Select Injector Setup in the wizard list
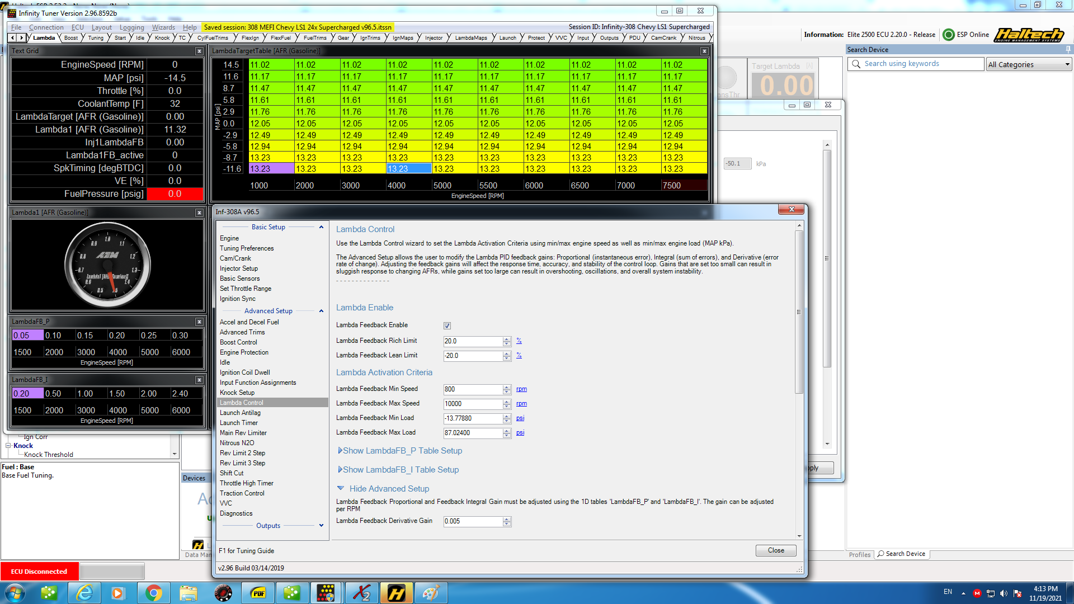Image resolution: width=1074 pixels, height=604 pixels. [x=239, y=268]
